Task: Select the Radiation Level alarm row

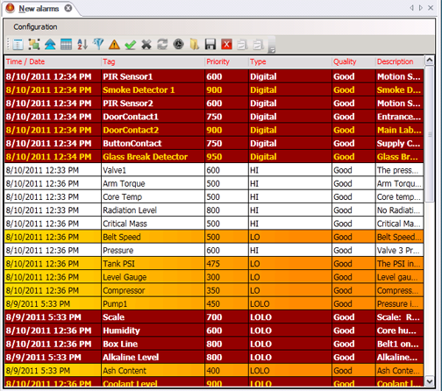Action: 214,210
